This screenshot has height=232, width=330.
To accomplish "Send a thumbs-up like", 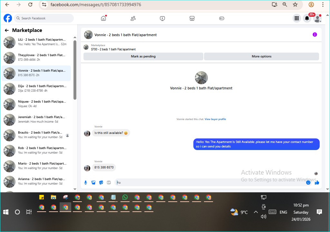I will click(x=317, y=183).
